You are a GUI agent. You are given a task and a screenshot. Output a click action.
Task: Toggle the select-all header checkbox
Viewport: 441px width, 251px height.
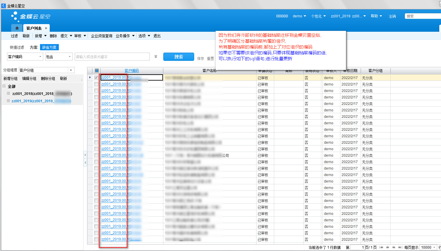[x=96, y=71]
